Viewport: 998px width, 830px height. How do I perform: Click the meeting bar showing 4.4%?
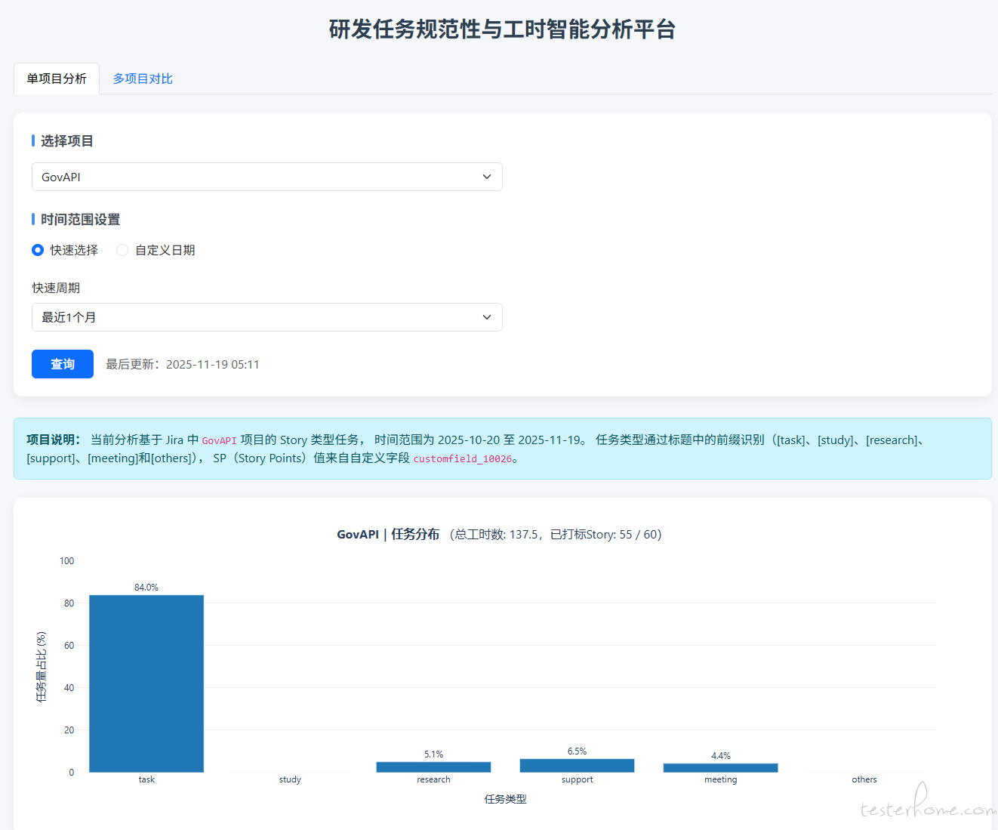pyautogui.click(x=720, y=767)
